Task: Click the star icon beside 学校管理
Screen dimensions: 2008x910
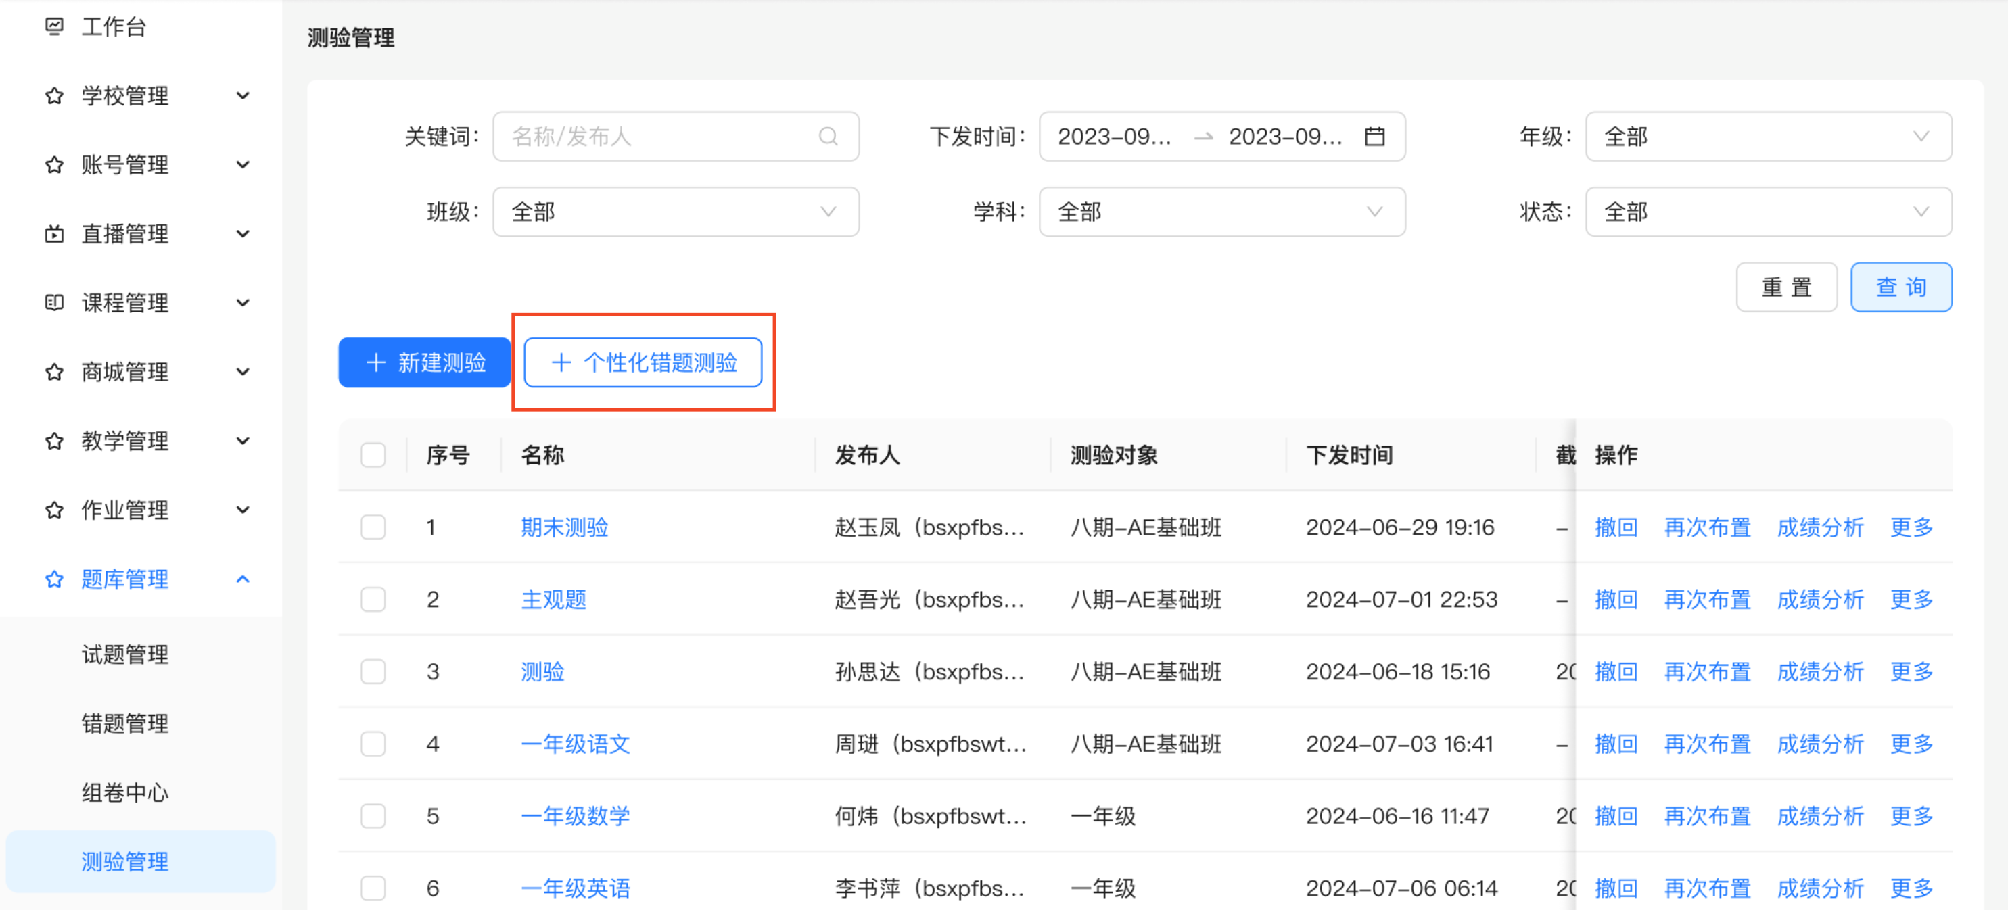Action: tap(54, 96)
